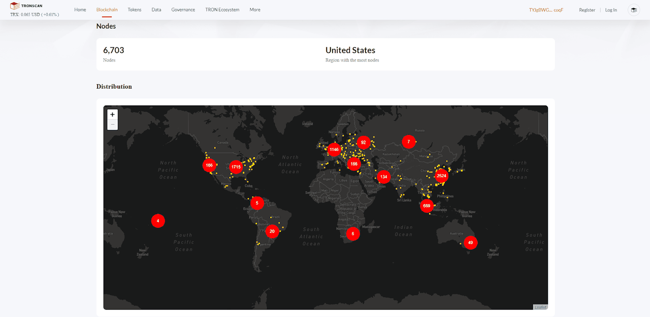The height and width of the screenshot is (317, 650).
Task: Click the 158 cluster marker over the Middle East
Action: [x=354, y=164]
